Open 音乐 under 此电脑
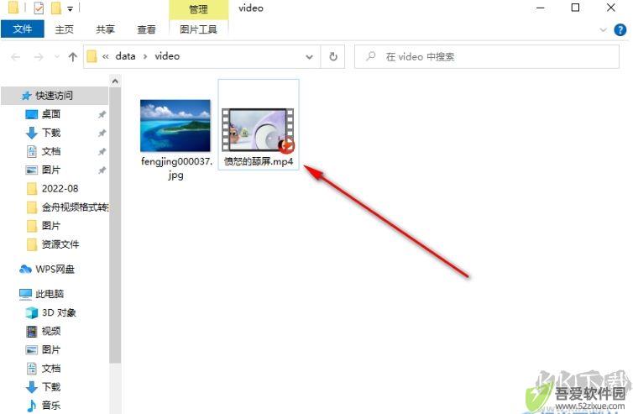The height and width of the screenshot is (414, 633). pos(51,405)
